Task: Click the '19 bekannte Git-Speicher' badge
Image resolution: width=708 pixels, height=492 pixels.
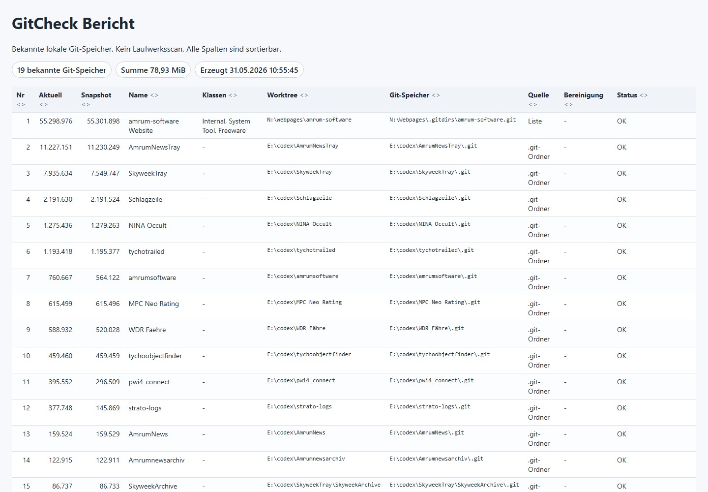Action: 61,70
